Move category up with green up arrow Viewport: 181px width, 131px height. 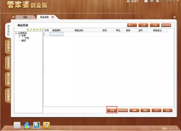[37, 30]
